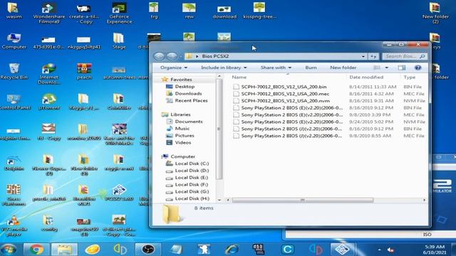Click the navigation pane vertical scrollbar

click(x=219, y=129)
